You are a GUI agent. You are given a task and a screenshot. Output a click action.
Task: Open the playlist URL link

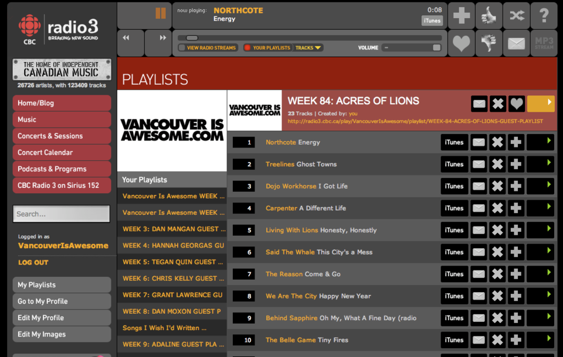pos(415,121)
